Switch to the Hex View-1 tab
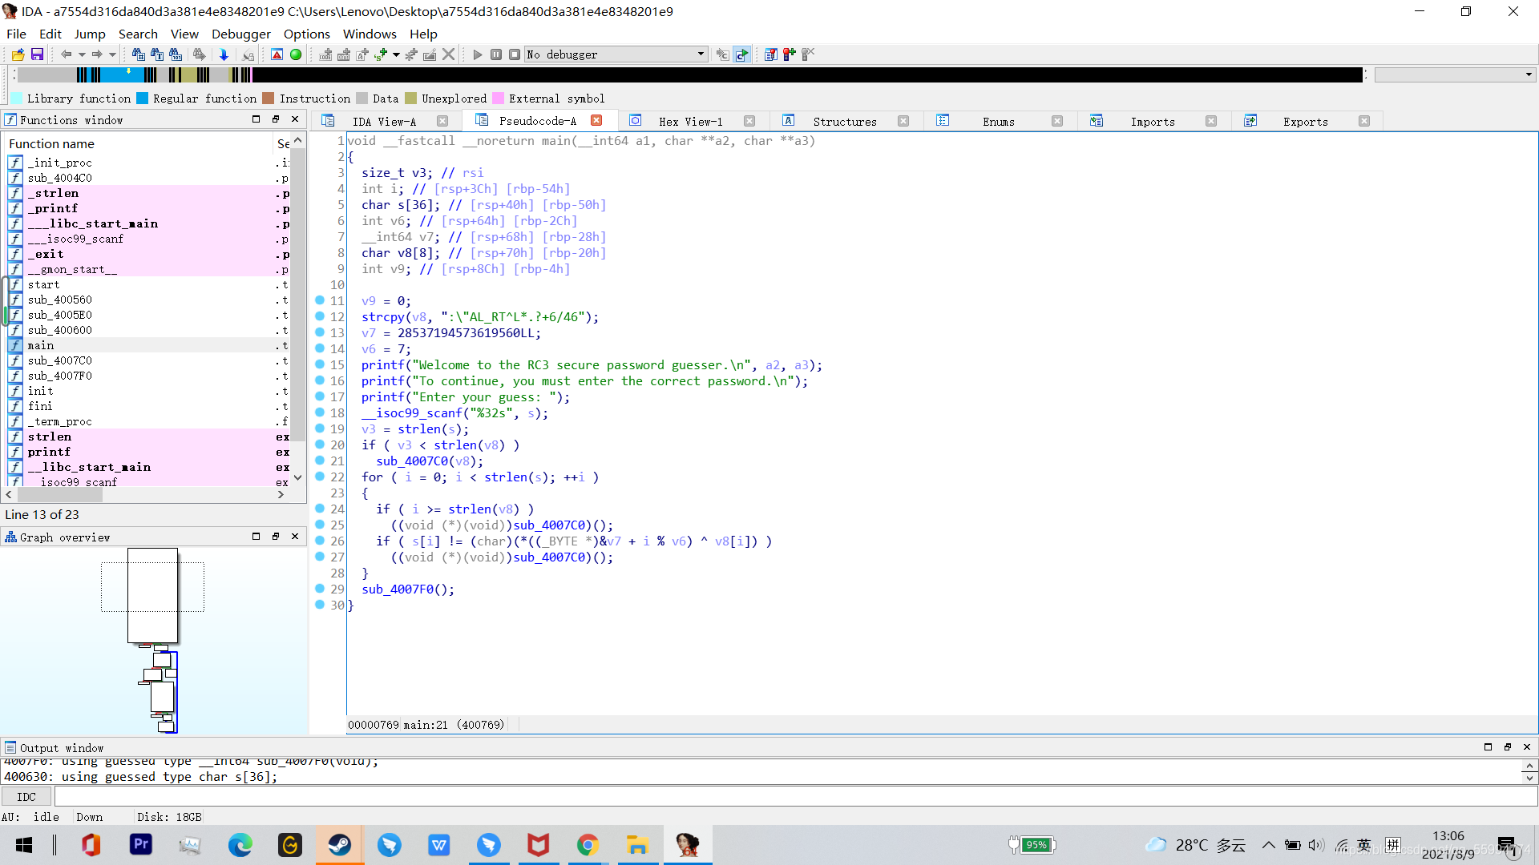This screenshot has width=1539, height=865. click(x=690, y=122)
